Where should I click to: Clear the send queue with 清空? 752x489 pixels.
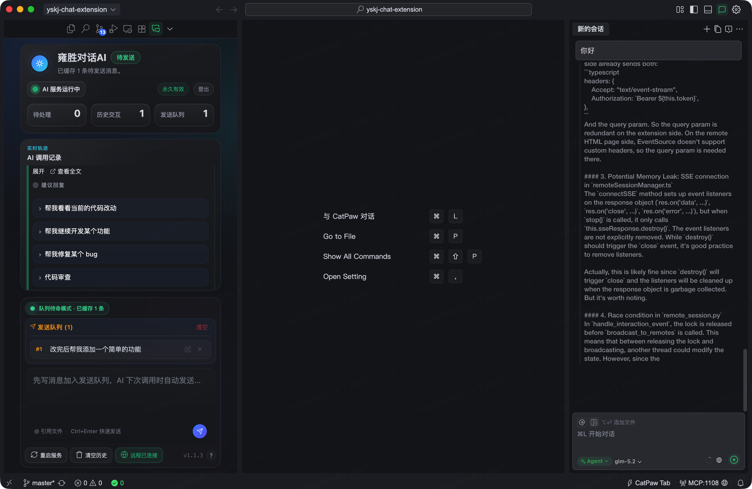[202, 327]
